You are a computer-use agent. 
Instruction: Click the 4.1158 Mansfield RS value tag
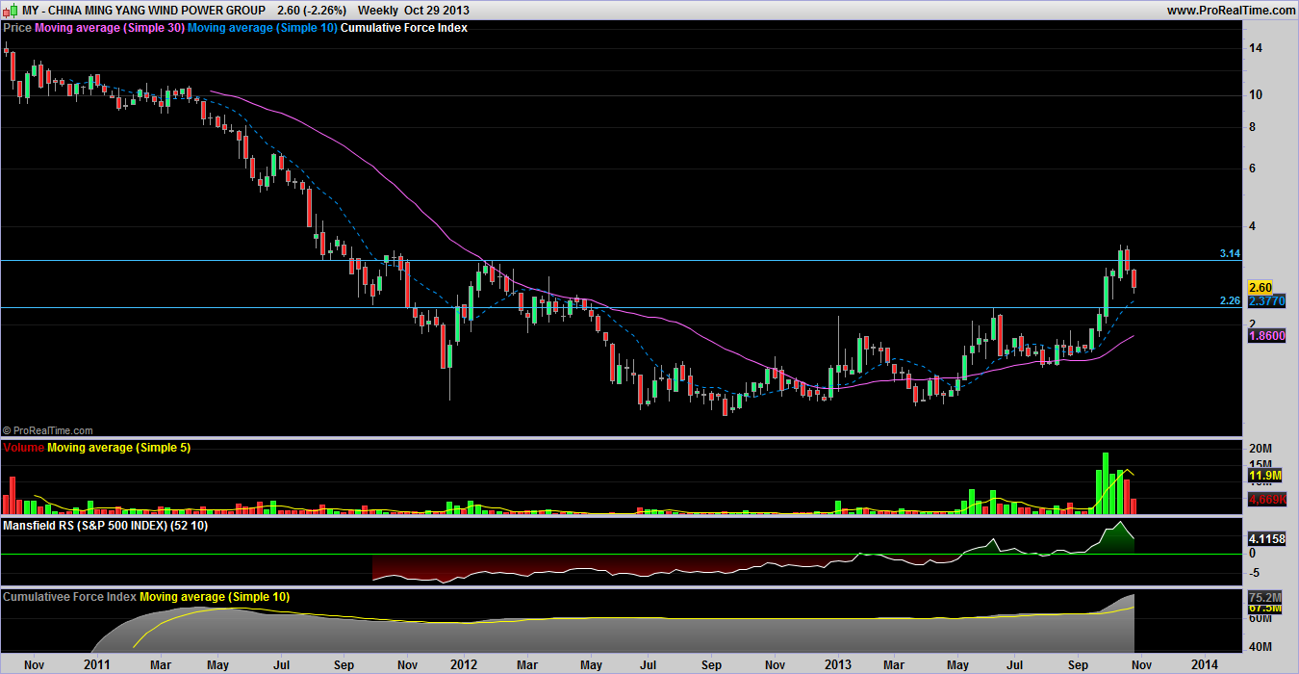tap(1265, 538)
